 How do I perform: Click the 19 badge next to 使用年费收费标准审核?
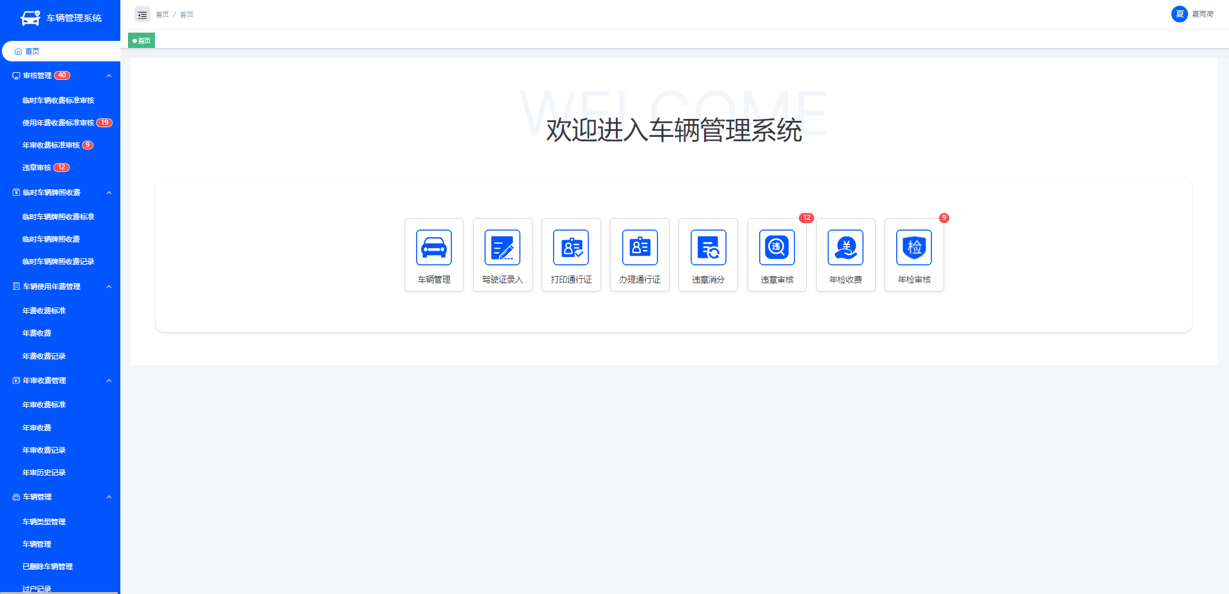tap(104, 123)
